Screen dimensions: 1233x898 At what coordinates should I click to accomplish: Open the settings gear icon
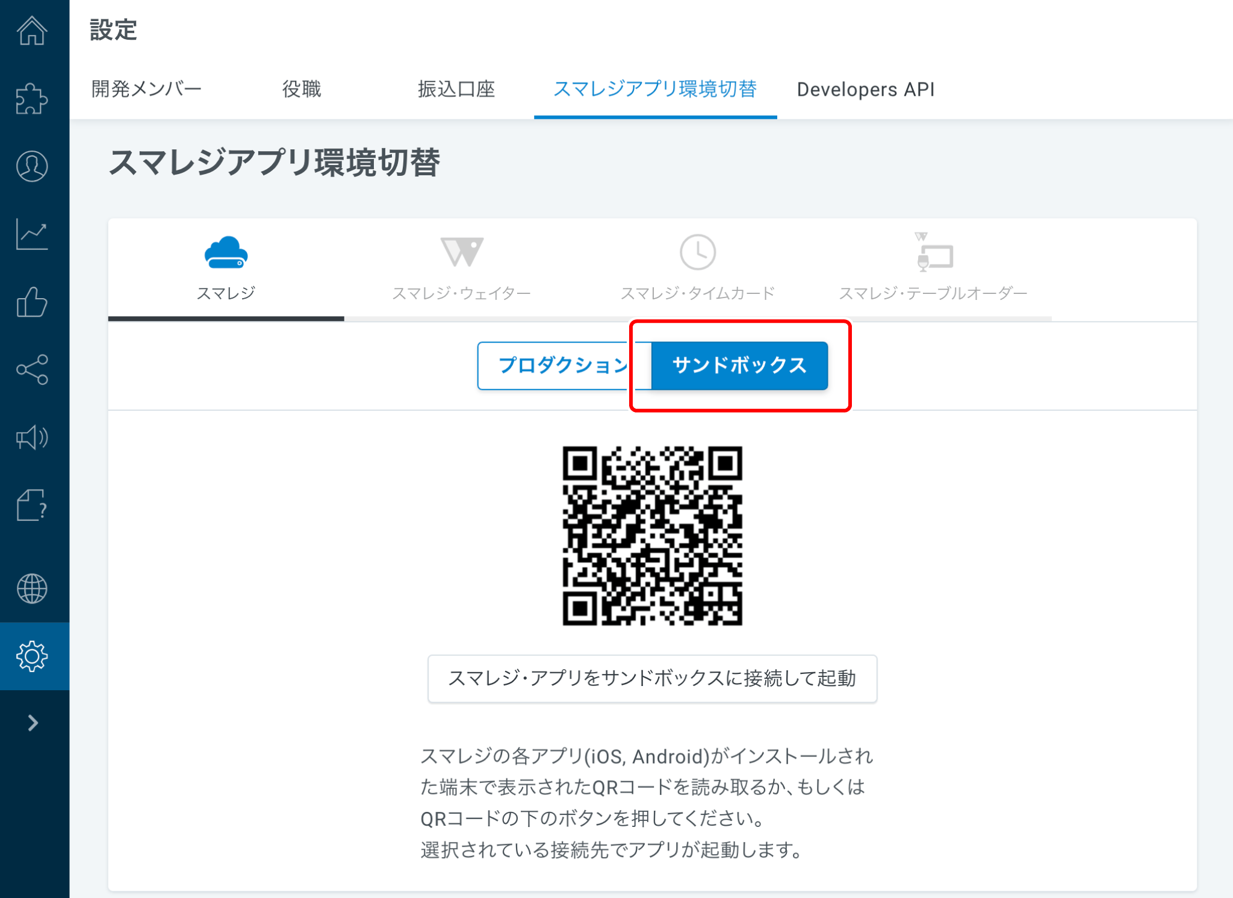pos(33,656)
